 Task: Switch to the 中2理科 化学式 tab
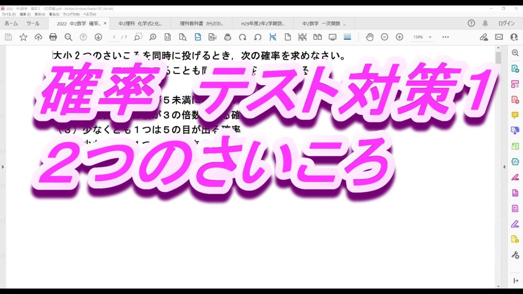(140, 23)
